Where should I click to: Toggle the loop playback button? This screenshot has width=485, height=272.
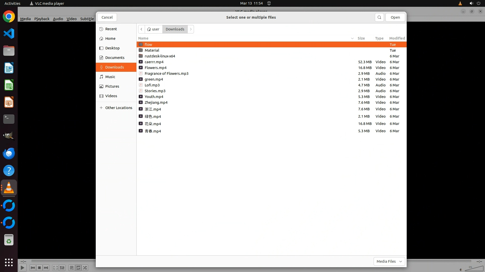click(78, 268)
